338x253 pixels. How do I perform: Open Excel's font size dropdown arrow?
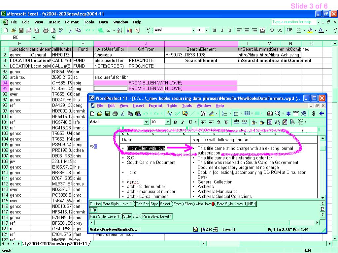click(207, 30)
